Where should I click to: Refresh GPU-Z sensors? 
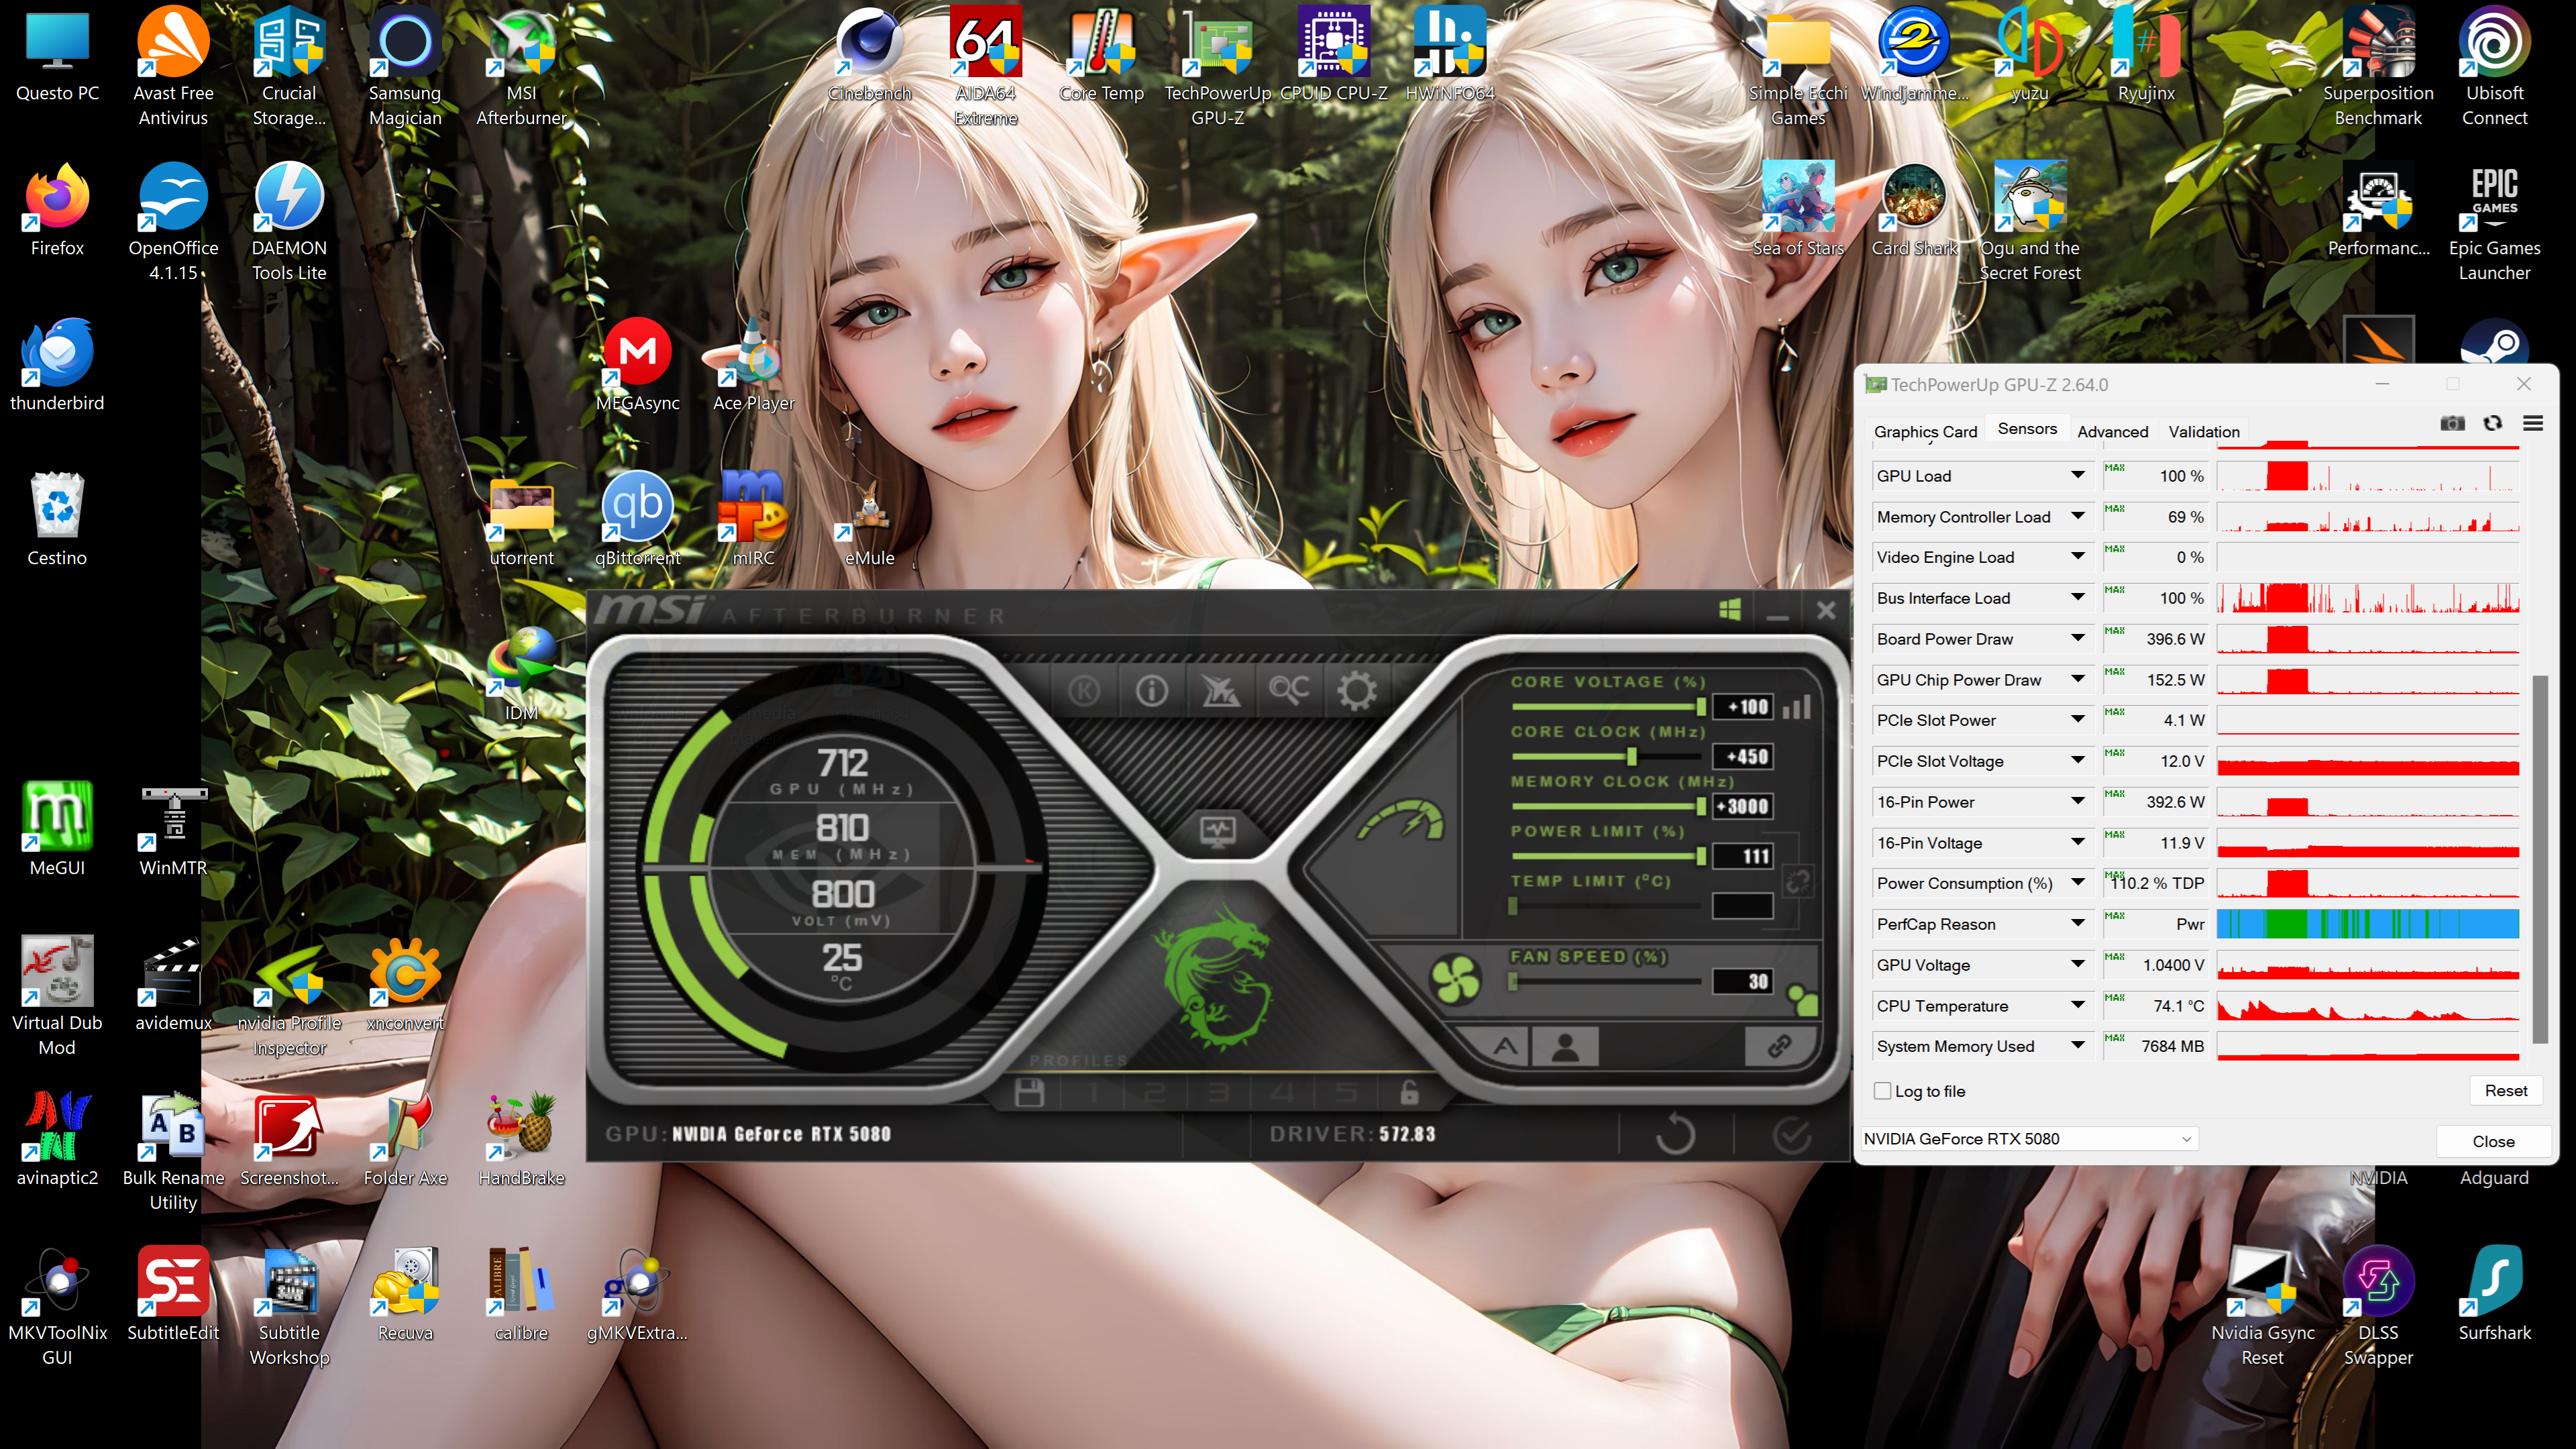(2492, 424)
